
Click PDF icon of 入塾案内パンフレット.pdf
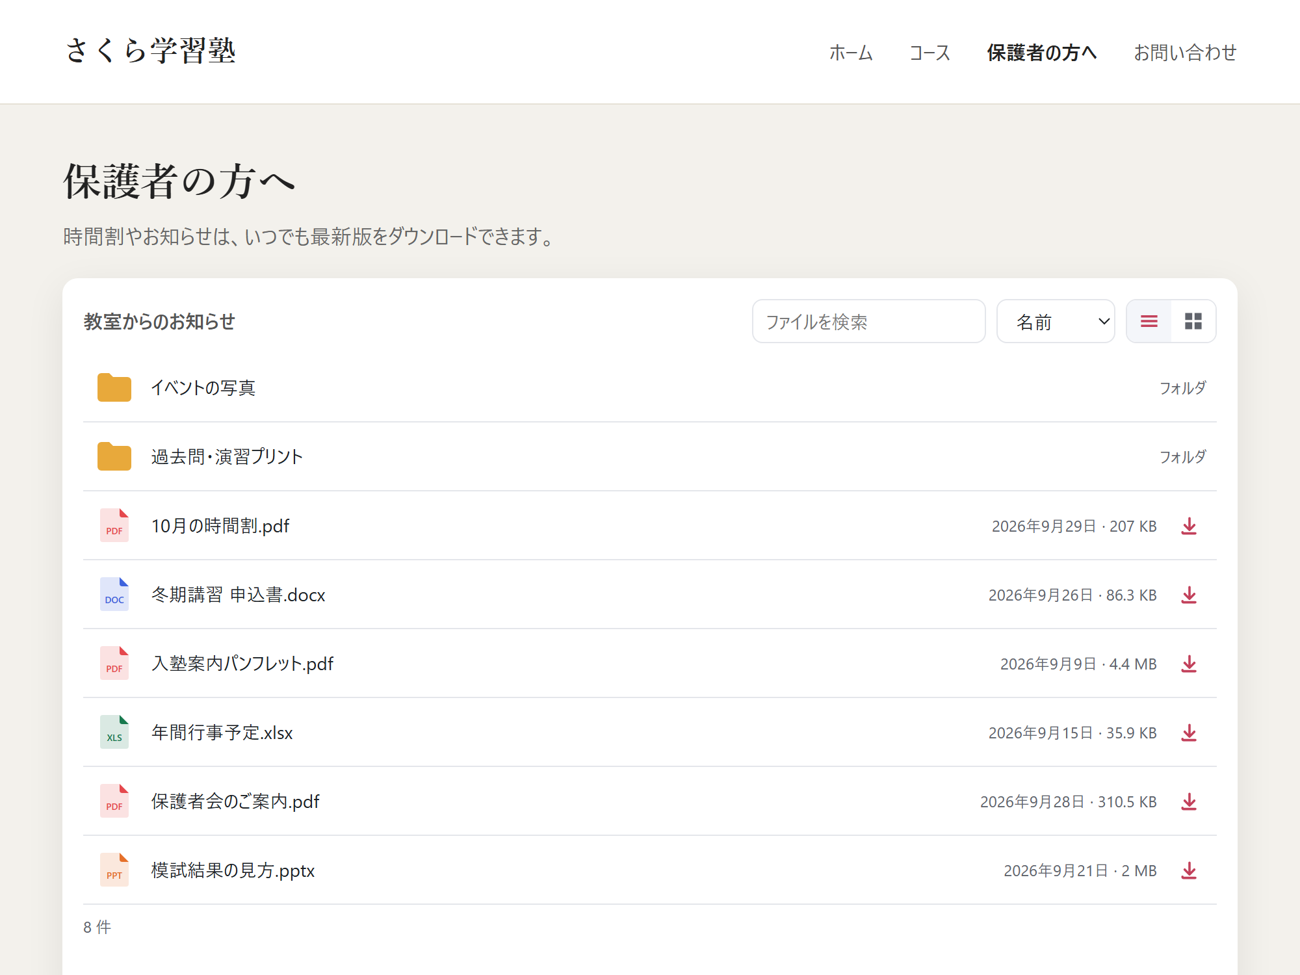click(x=114, y=663)
